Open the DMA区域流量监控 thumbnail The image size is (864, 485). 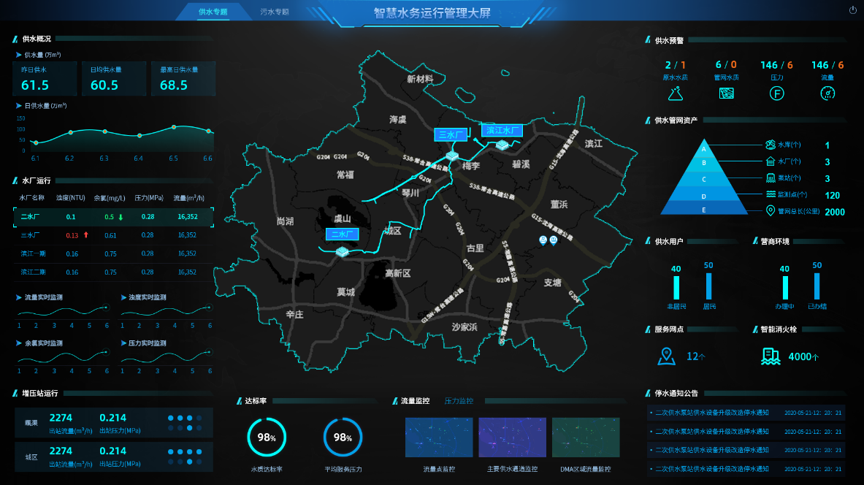585,438
